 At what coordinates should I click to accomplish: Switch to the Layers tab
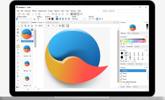coord(123,87)
